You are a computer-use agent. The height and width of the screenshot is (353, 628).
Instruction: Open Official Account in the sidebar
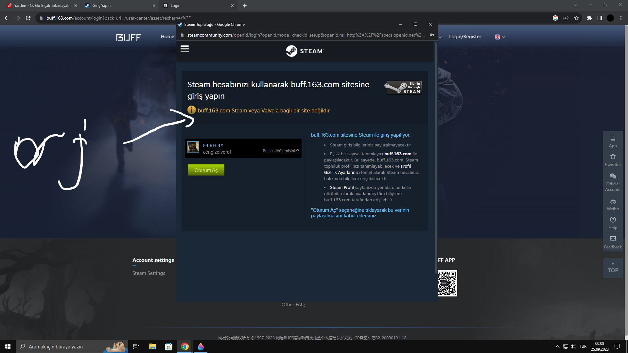point(613,182)
